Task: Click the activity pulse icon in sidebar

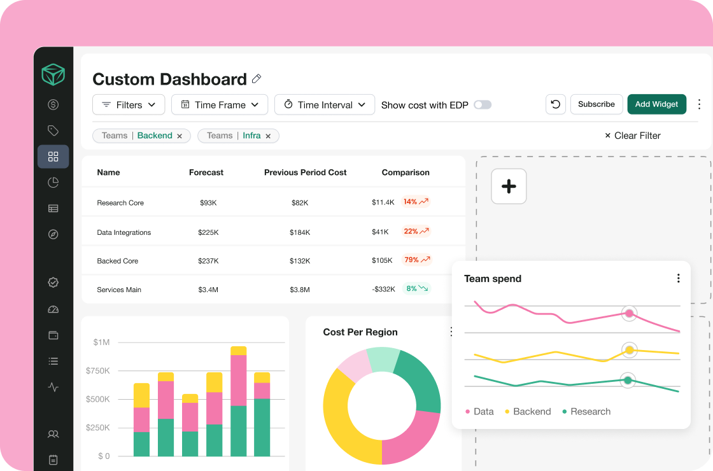Action: (x=53, y=387)
